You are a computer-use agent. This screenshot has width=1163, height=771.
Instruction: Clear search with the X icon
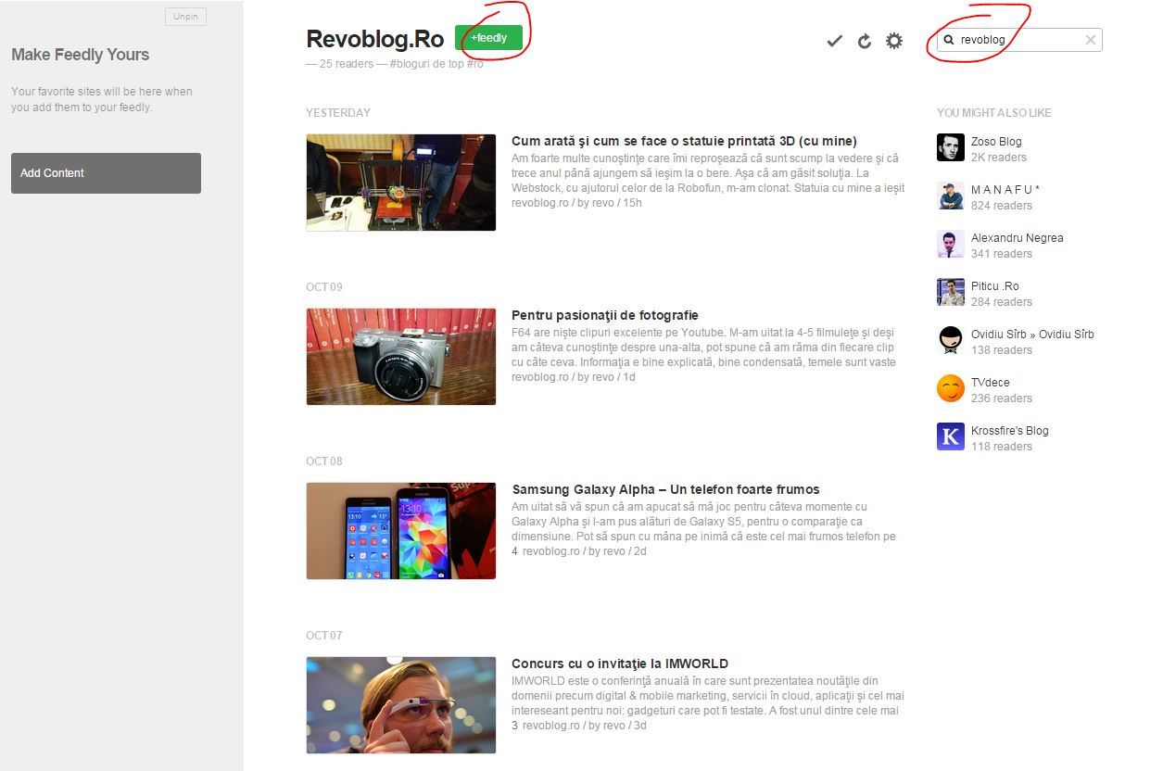1091,40
